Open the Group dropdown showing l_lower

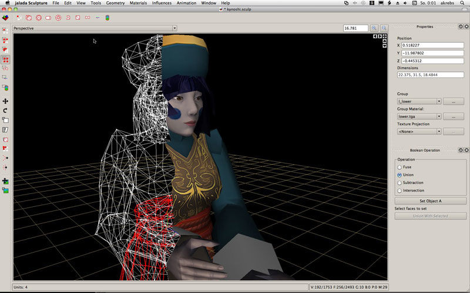(x=419, y=101)
